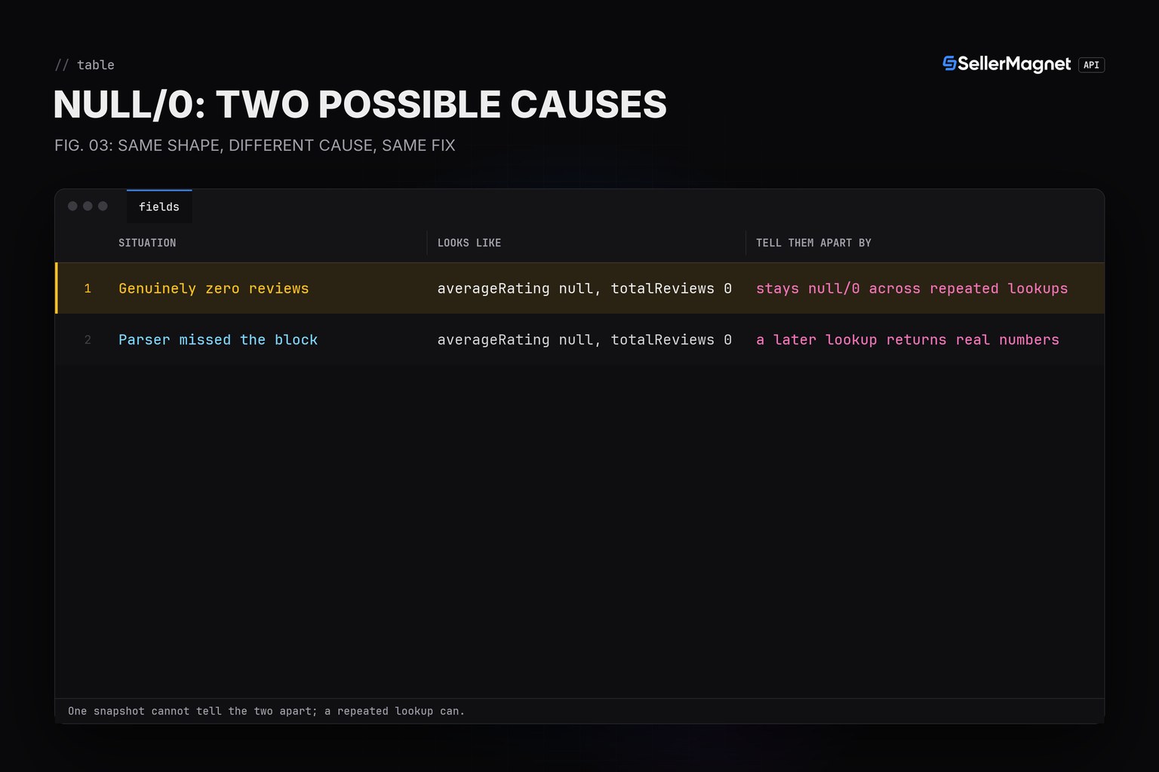Image resolution: width=1159 pixels, height=772 pixels.
Task: Click the LOOKS LIKE column header
Action: (x=469, y=243)
